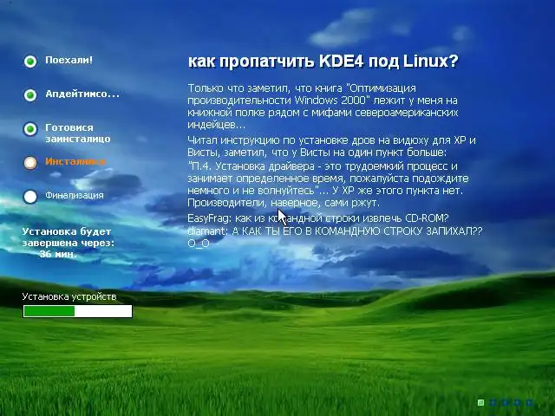Click the 36 мин. remaining time value
Screen dimensions: 555x416
tap(58, 254)
